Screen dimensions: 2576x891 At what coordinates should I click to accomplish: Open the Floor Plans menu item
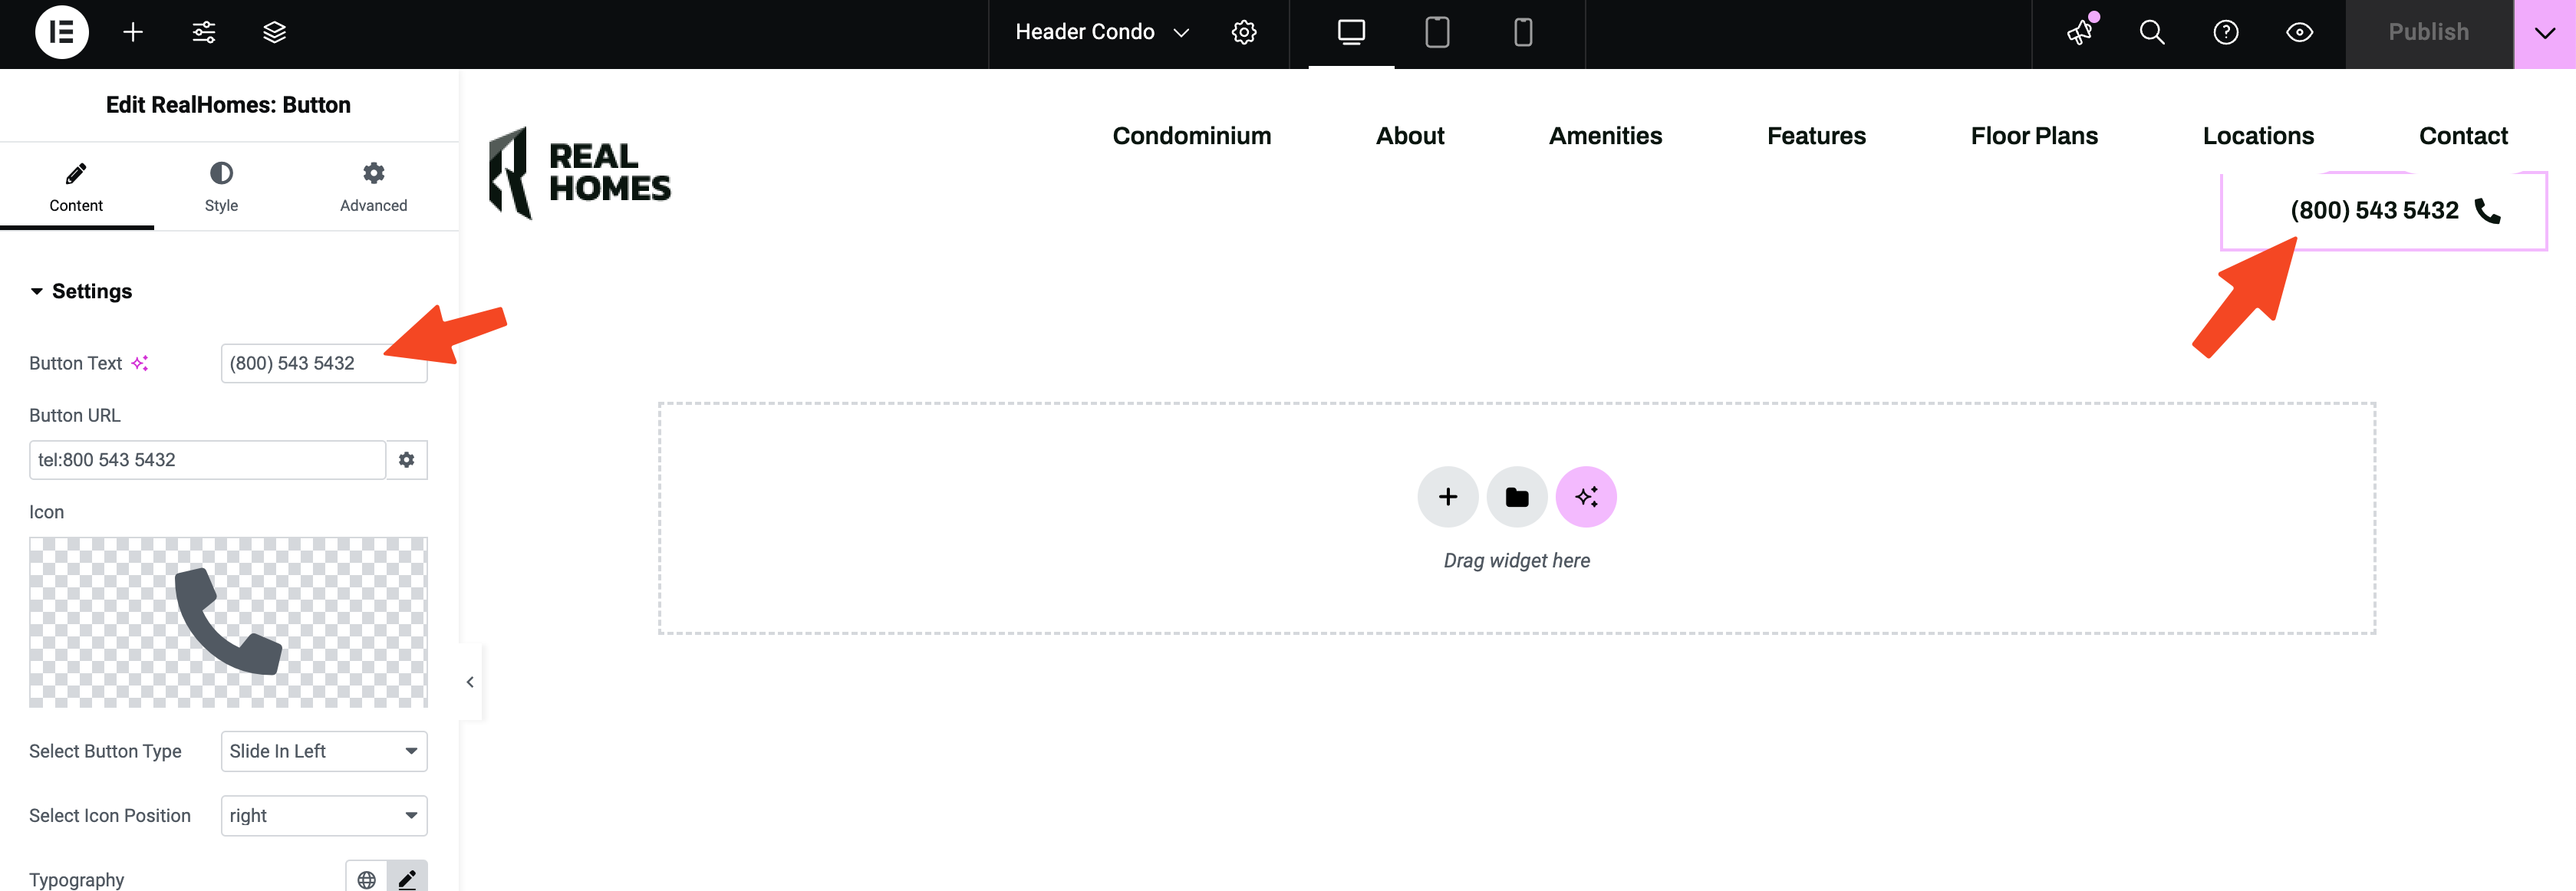2034,136
